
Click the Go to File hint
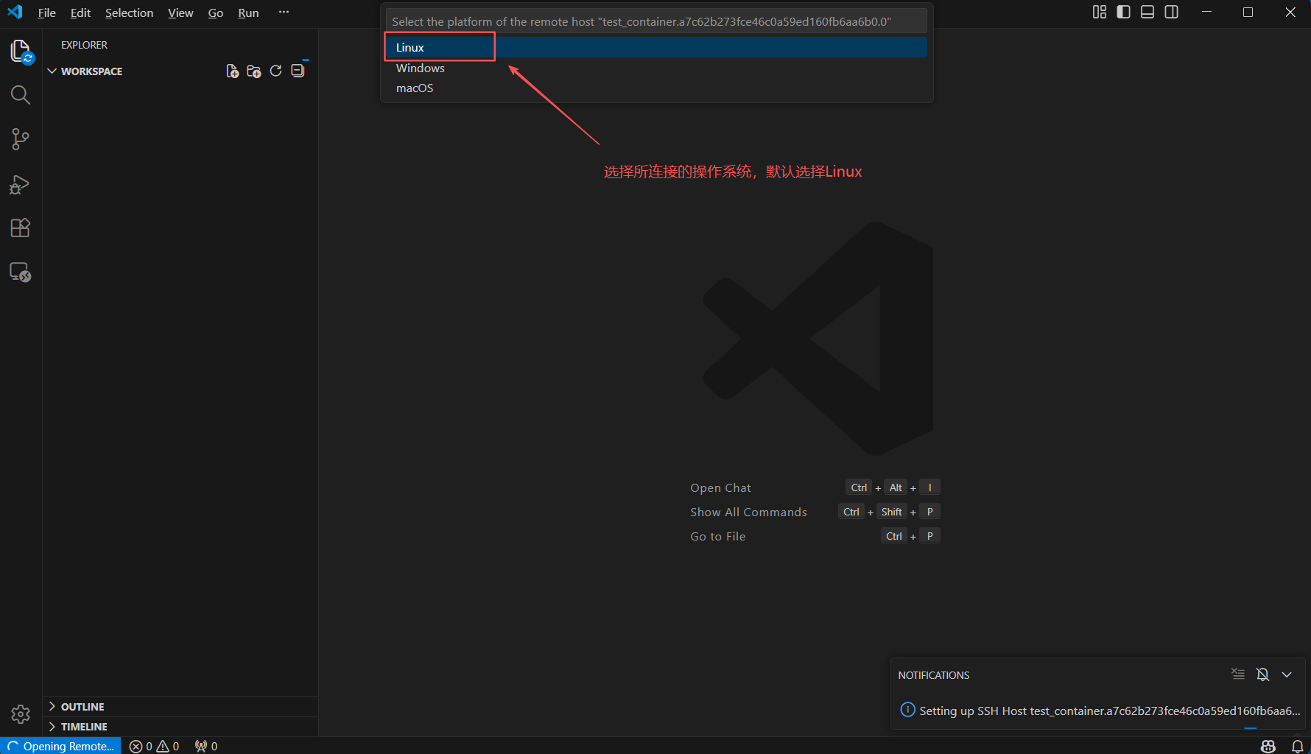click(x=717, y=536)
